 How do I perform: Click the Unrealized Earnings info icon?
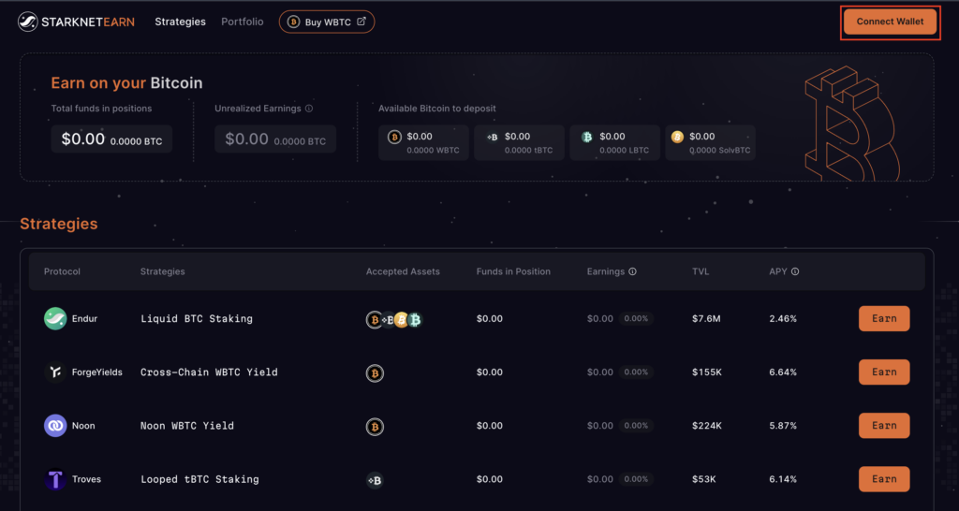coord(309,109)
